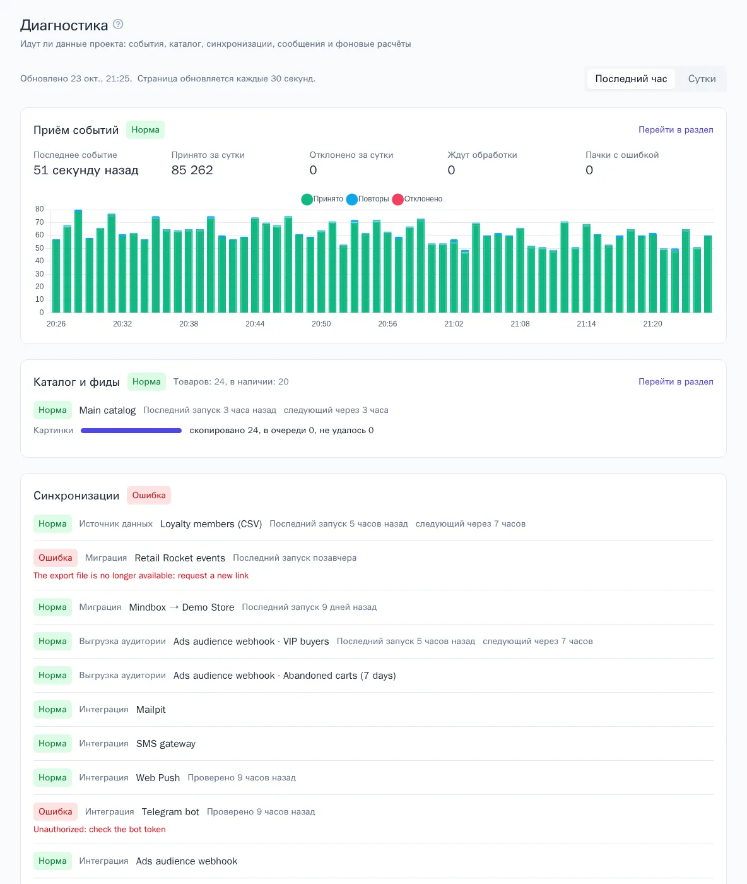Image resolution: width=747 pixels, height=884 pixels.
Task: Click the Картинки progress bar
Action: [131, 431]
